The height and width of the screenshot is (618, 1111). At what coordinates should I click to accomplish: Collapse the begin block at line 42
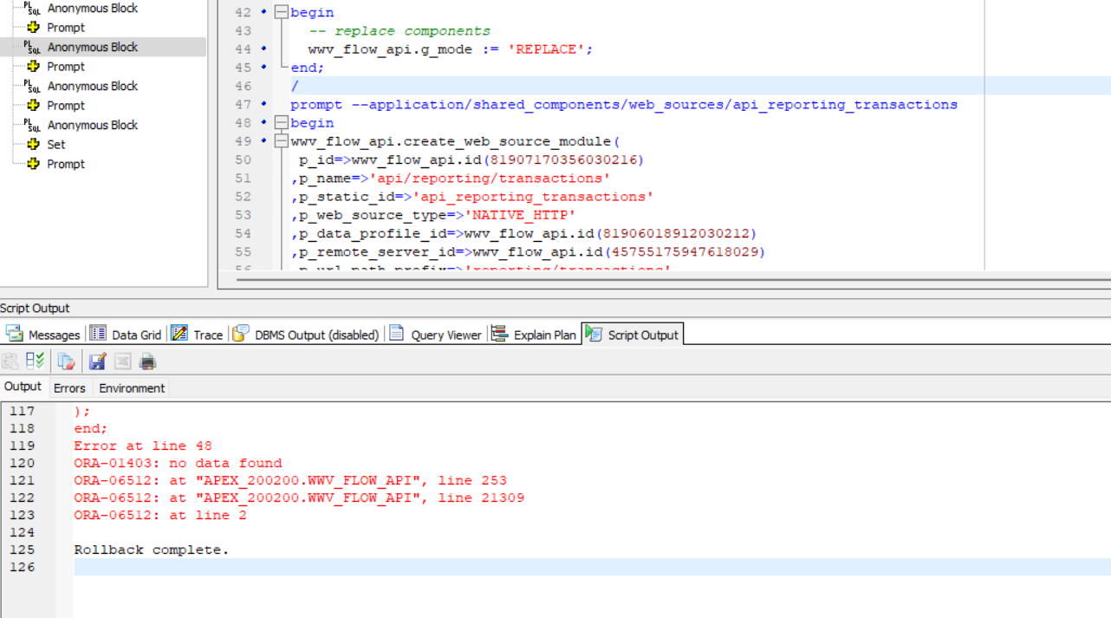point(280,11)
